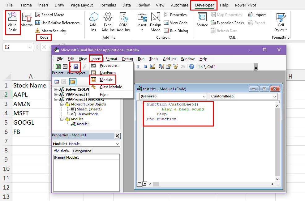This screenshot has width=305, height=201.
Task: Select cell containing GOOGL
Action: [31, 122]
